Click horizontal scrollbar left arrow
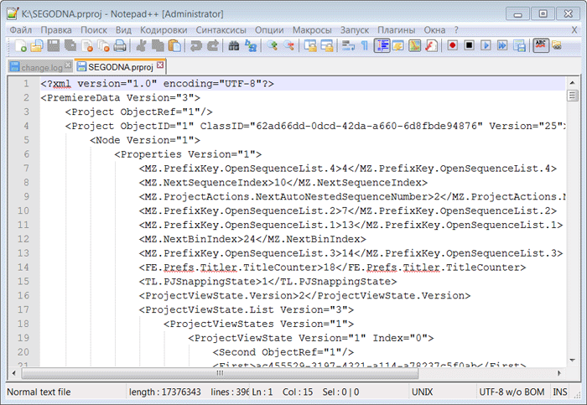Viewport: 587px width, 405px height. click(x=14, y=373)
